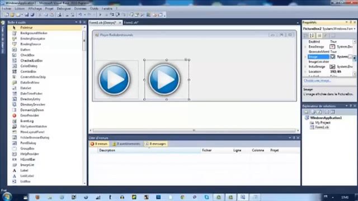Screen dimensions: 358x201
Task: Toggle the 0 avertissements filter
Action: tap(126, 144)
